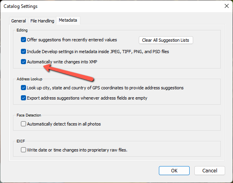Switch to the General tab
The width and height of the screenshot is (233, 183).
[19, 21]
